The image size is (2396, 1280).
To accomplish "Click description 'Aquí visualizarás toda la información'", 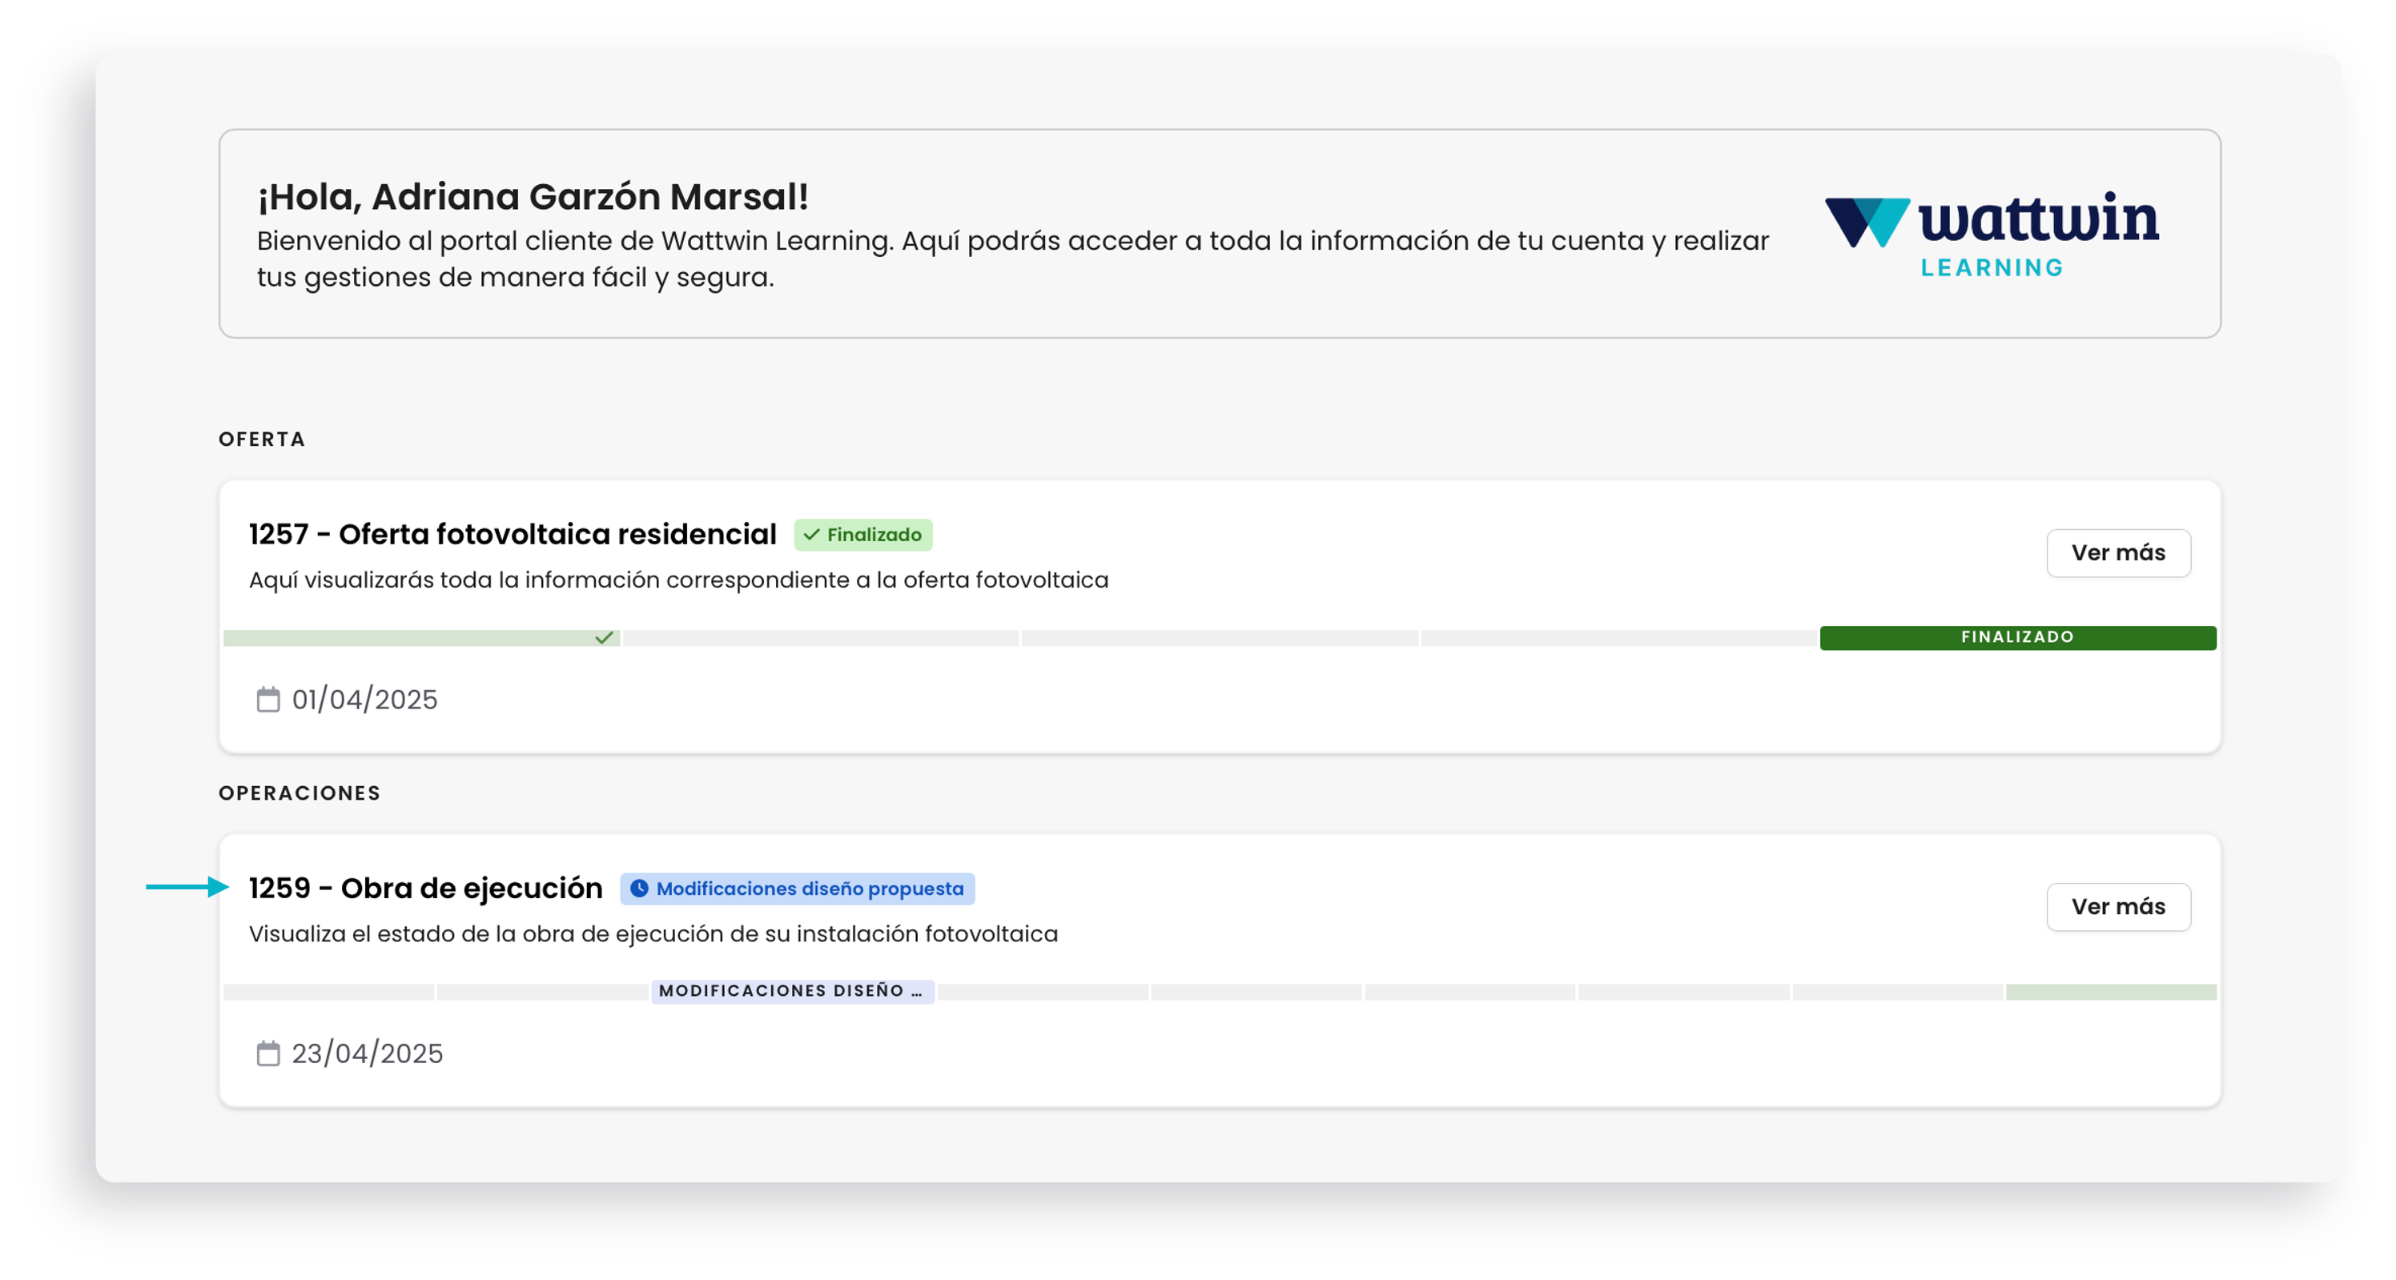I will pyautogui.click(x=679, y=580).
